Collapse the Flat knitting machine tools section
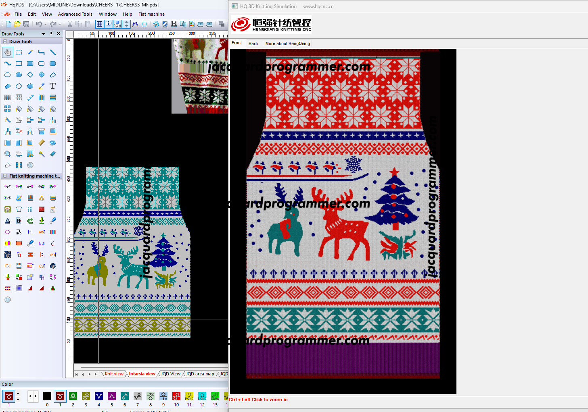588x412 pixels. [5, 176]
